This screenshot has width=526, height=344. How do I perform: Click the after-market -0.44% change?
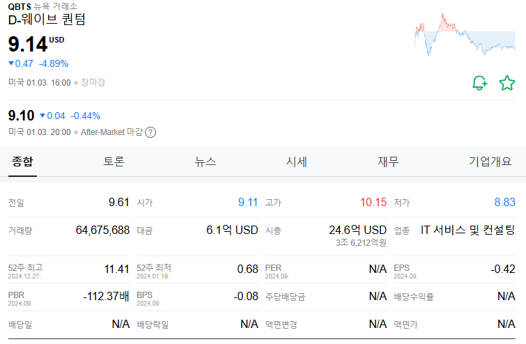[86, 116]
